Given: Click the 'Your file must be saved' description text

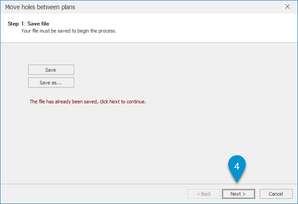Looking at the screenshot, I should (x=68, y=31).
